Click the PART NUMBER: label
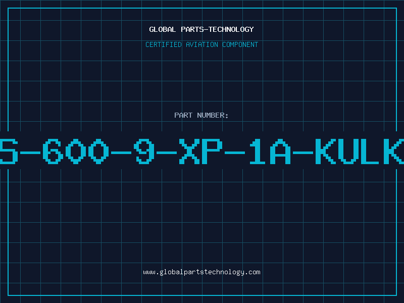 (x=201, y=115)
